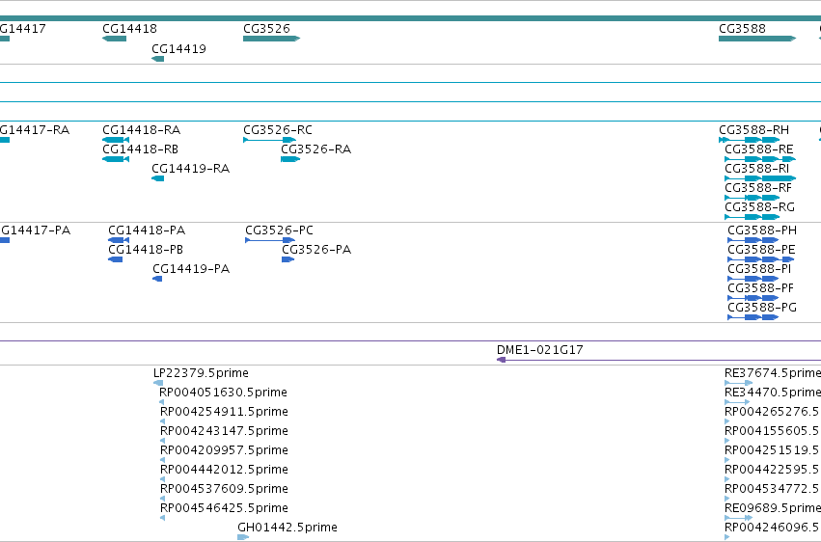Click the RP004422595 EST entry
Image resolution: width=821 pixels, height=542 pixels.
pyautogui.click(x=727, y=479)
